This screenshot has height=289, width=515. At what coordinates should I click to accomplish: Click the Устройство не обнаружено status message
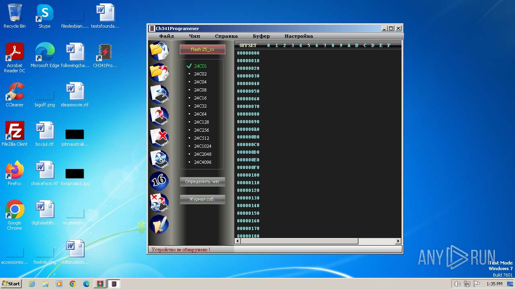pyautogui.click(x=181, y=250)
